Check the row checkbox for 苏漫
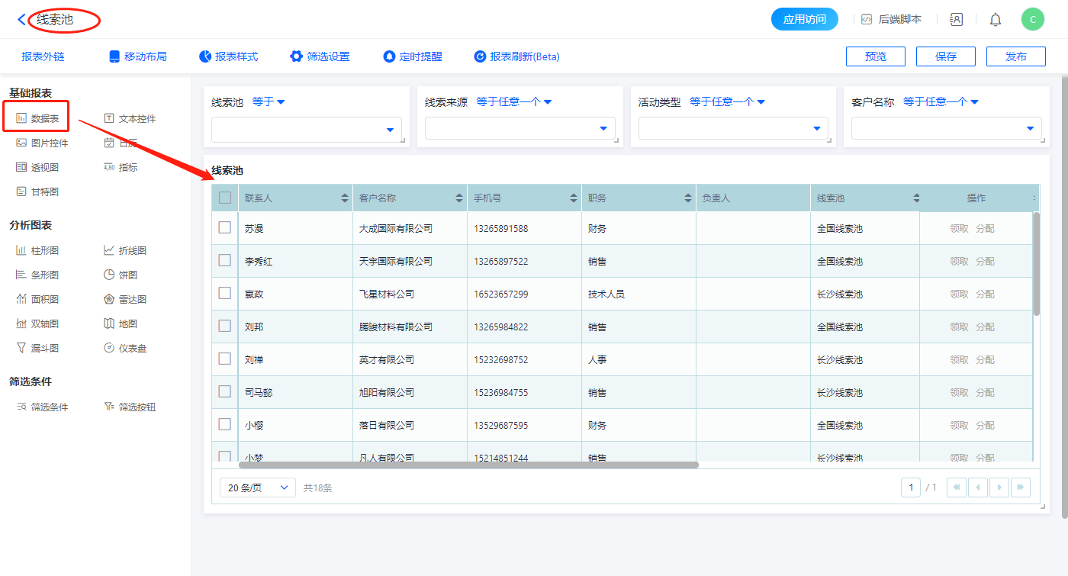The height and width of the screenshot is (576, 1068). click(225, 227)
